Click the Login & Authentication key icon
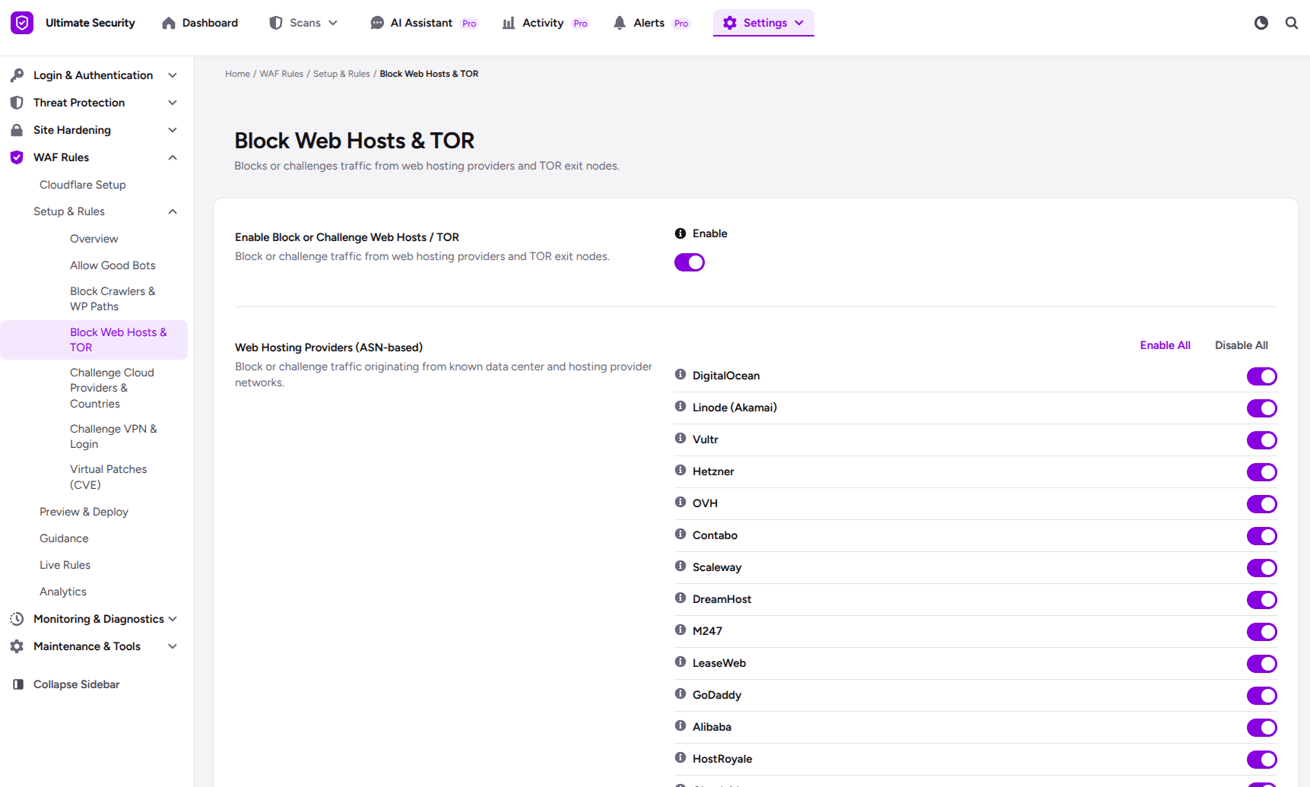This screenshot has height=787, width=1310. pos(17,75)
